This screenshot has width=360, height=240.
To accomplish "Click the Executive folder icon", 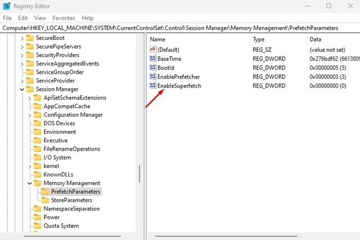I will [38, 140].
